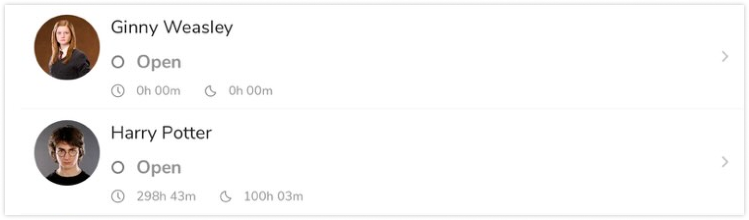Select the status circle next to Harry's Open label

[x=118, y=168]
